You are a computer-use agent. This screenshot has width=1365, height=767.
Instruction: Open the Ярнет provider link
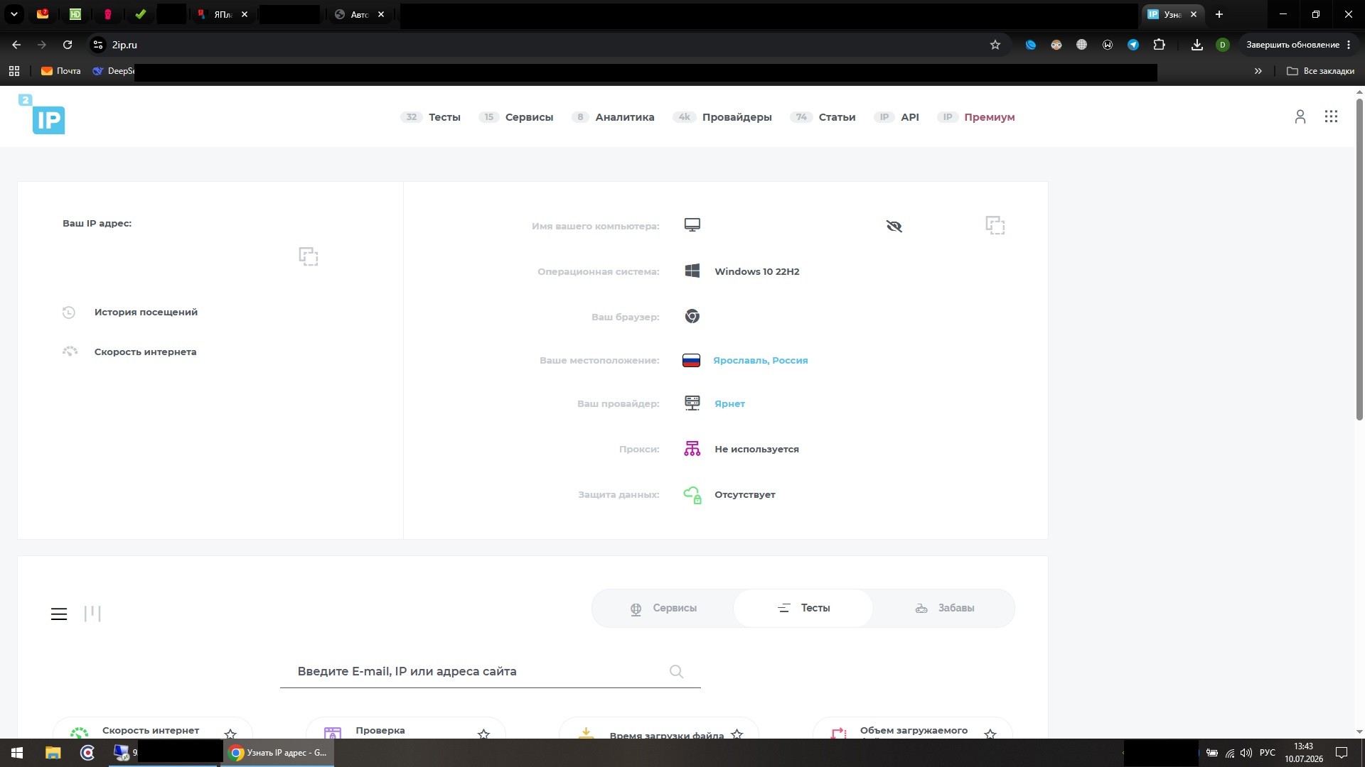729,403
